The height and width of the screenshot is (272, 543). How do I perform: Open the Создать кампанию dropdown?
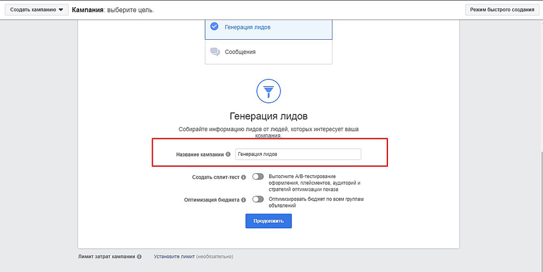[x=36, y=10]
